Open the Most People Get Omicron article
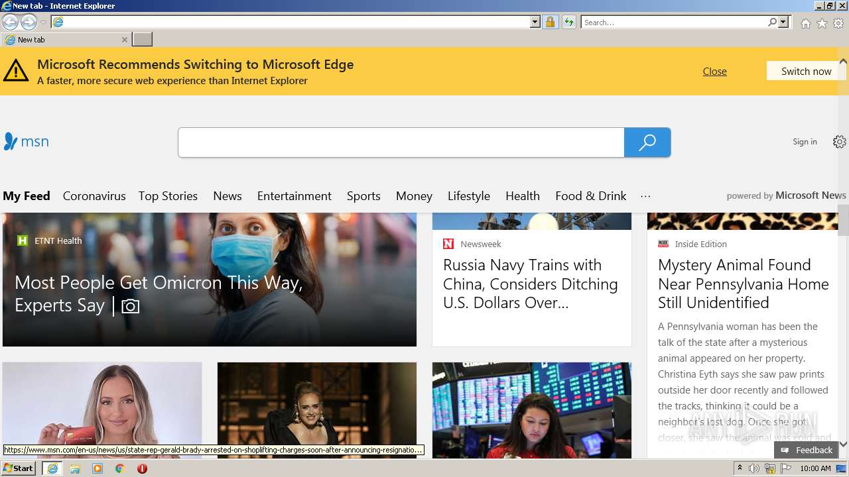This screenshot has height=477, width=849. click(159, 293)
